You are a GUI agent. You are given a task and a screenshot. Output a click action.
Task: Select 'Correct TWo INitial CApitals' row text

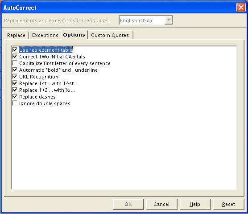click(52, 57)
